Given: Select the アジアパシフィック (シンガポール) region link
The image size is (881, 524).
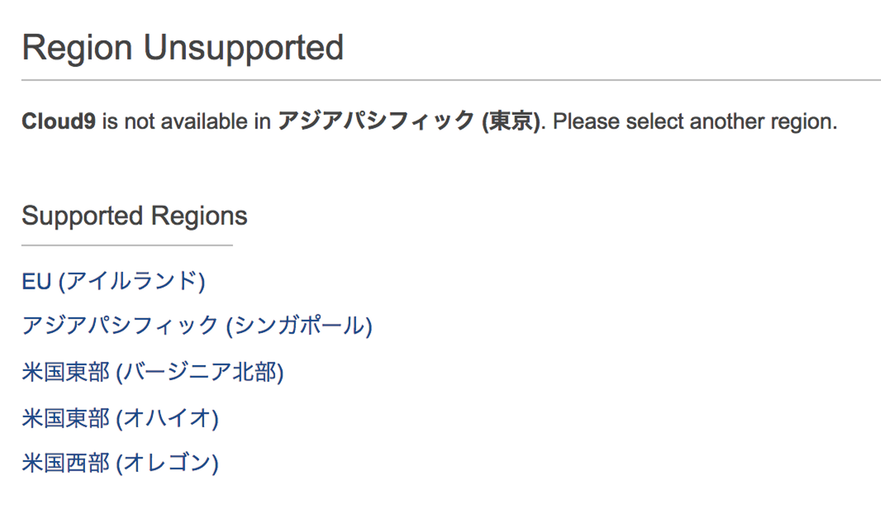Looking at the screenshot, I should point(196,326).
